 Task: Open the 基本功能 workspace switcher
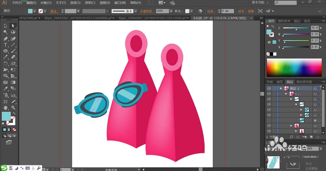pyautogui.click(x=260, y=3)
